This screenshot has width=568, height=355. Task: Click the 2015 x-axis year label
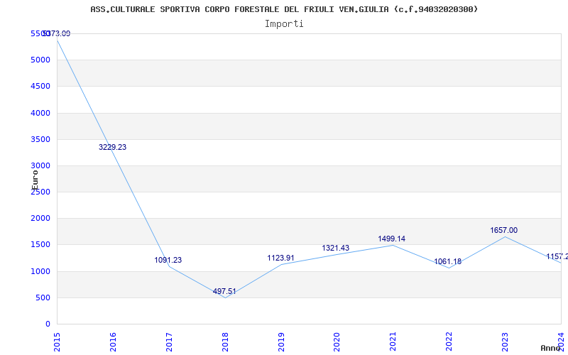point(57,342)
